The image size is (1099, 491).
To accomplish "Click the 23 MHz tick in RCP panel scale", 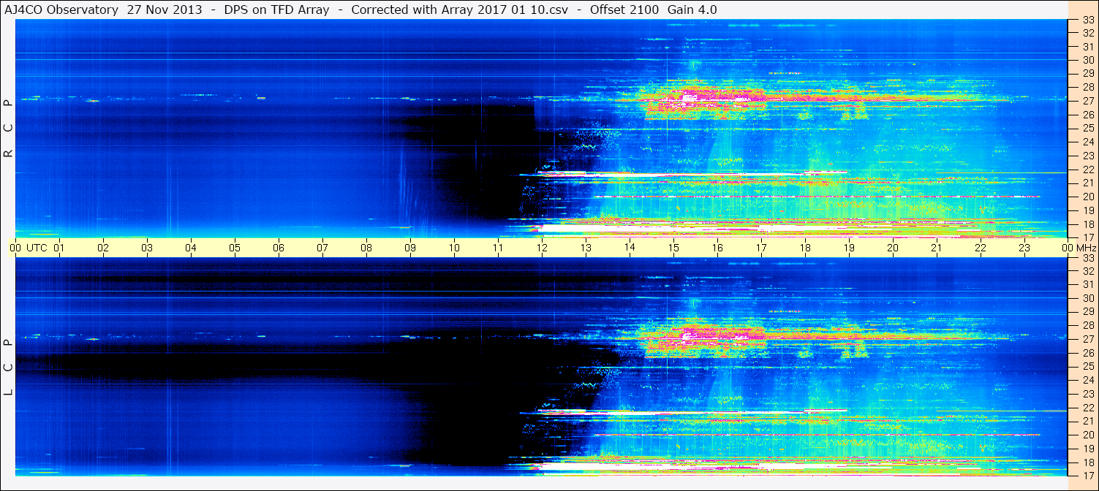I will pos(1087,156).
